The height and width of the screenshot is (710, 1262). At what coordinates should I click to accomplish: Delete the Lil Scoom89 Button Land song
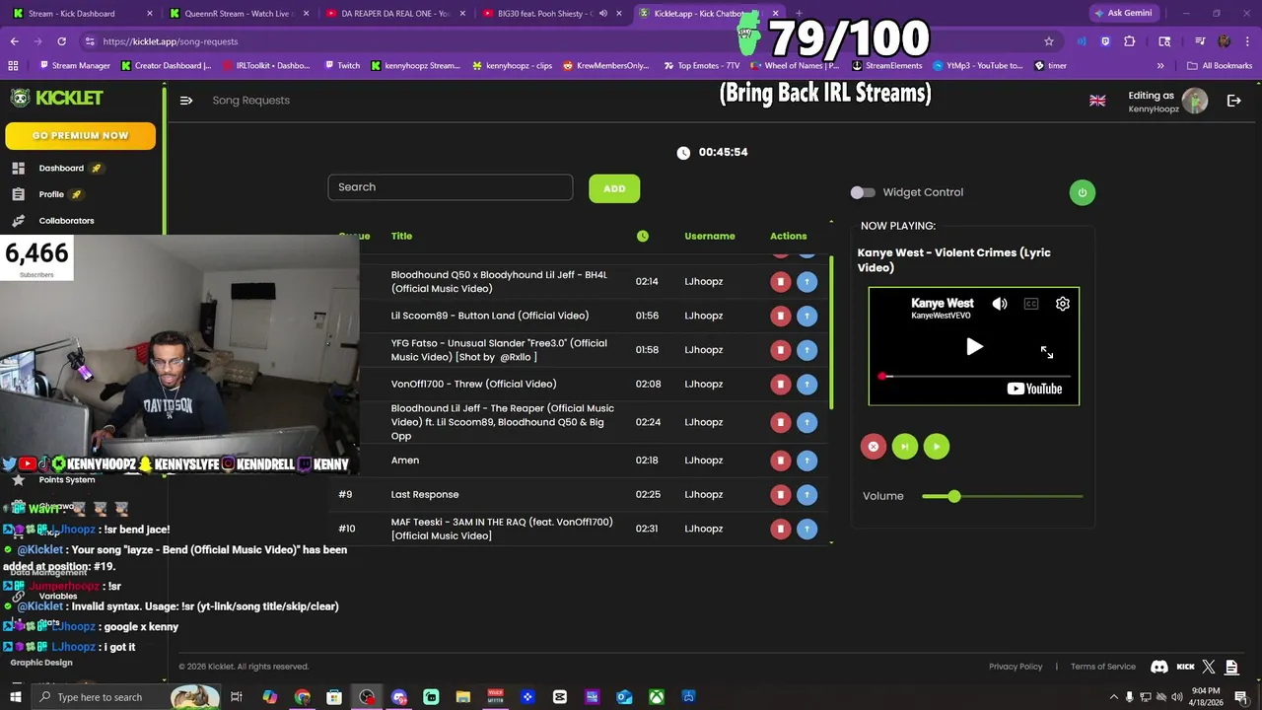(780, 316)
